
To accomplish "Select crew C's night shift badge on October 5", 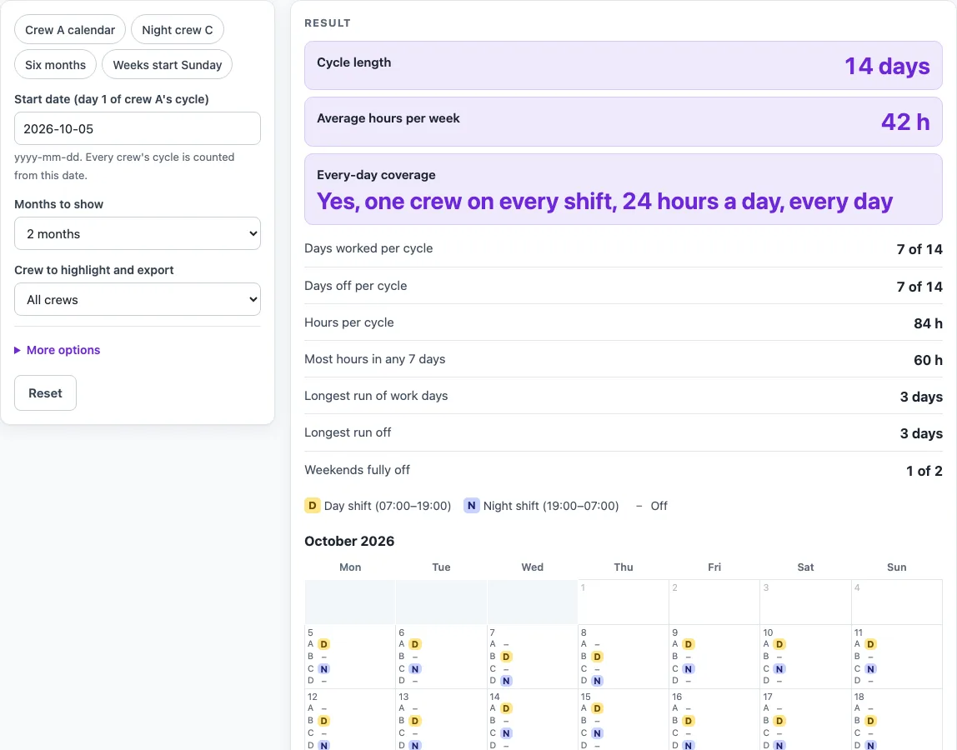I will (323, 669).
